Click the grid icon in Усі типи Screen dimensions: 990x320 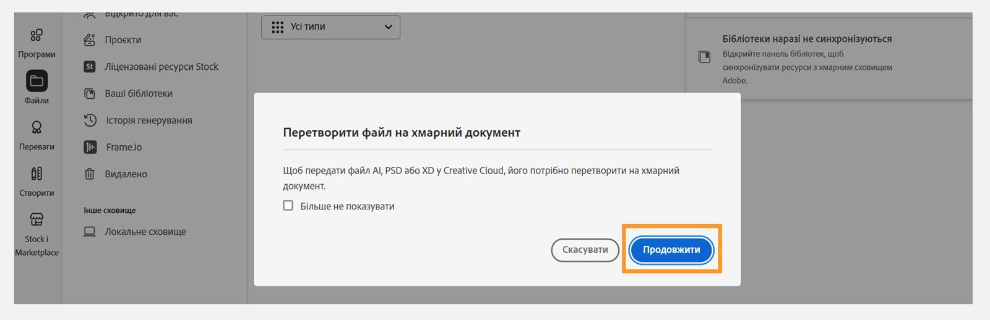277,27
